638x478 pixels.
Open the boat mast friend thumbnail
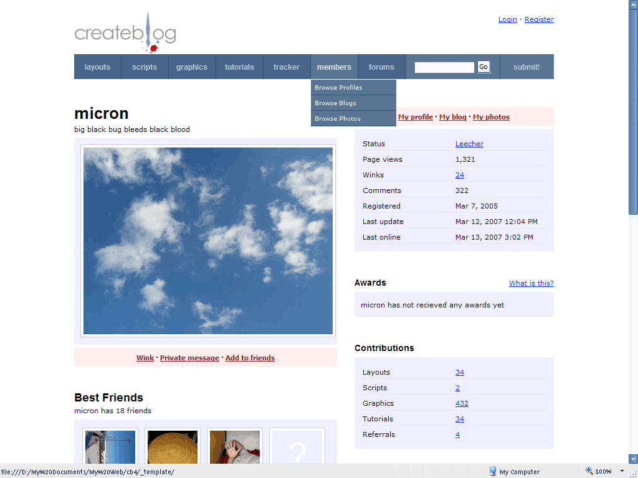pos(110,447)
